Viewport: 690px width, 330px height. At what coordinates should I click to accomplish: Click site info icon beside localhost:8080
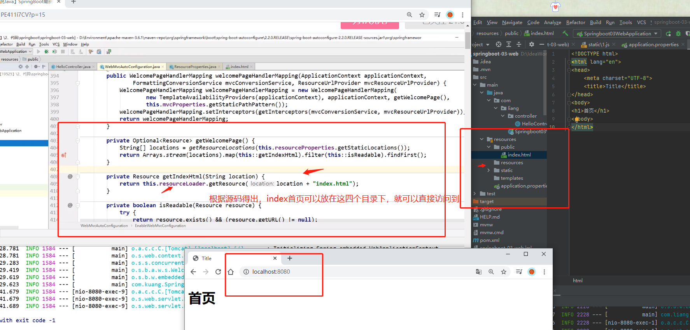[x=246, y=272]
